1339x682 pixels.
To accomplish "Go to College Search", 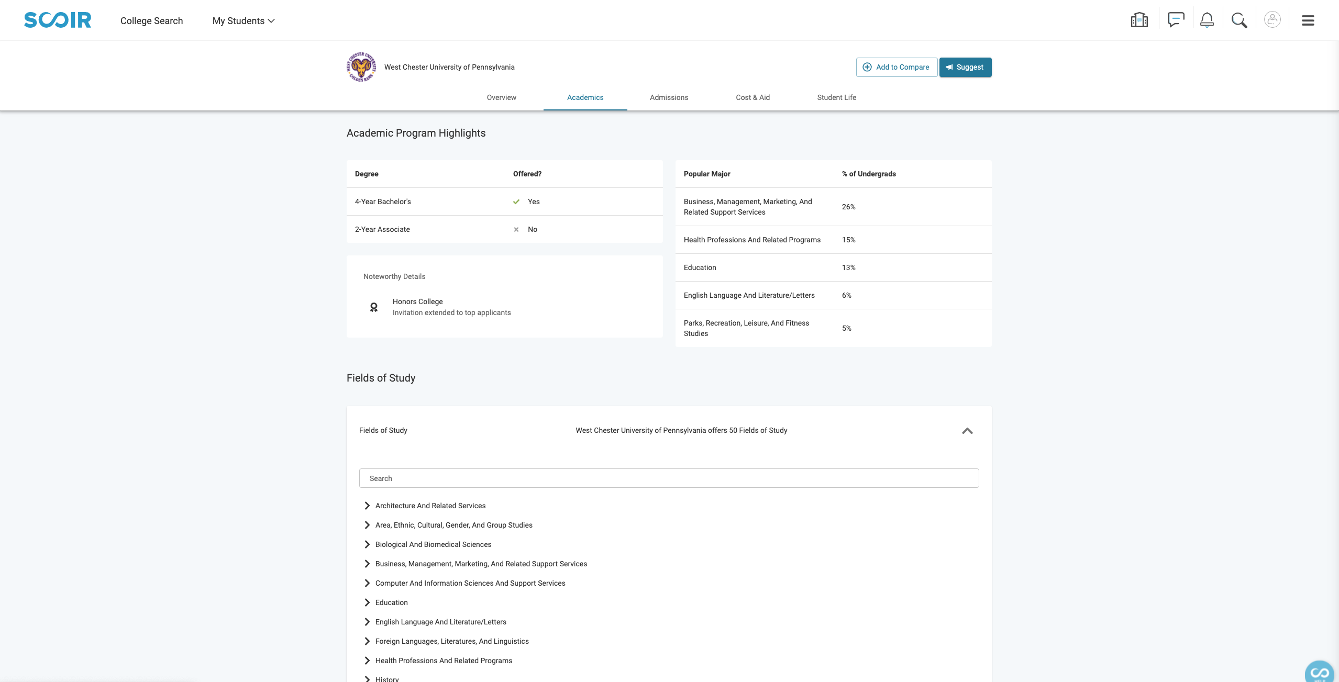I will (151, 21).
